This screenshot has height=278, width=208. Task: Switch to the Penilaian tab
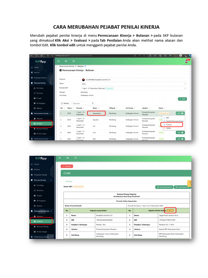point(69,181)
